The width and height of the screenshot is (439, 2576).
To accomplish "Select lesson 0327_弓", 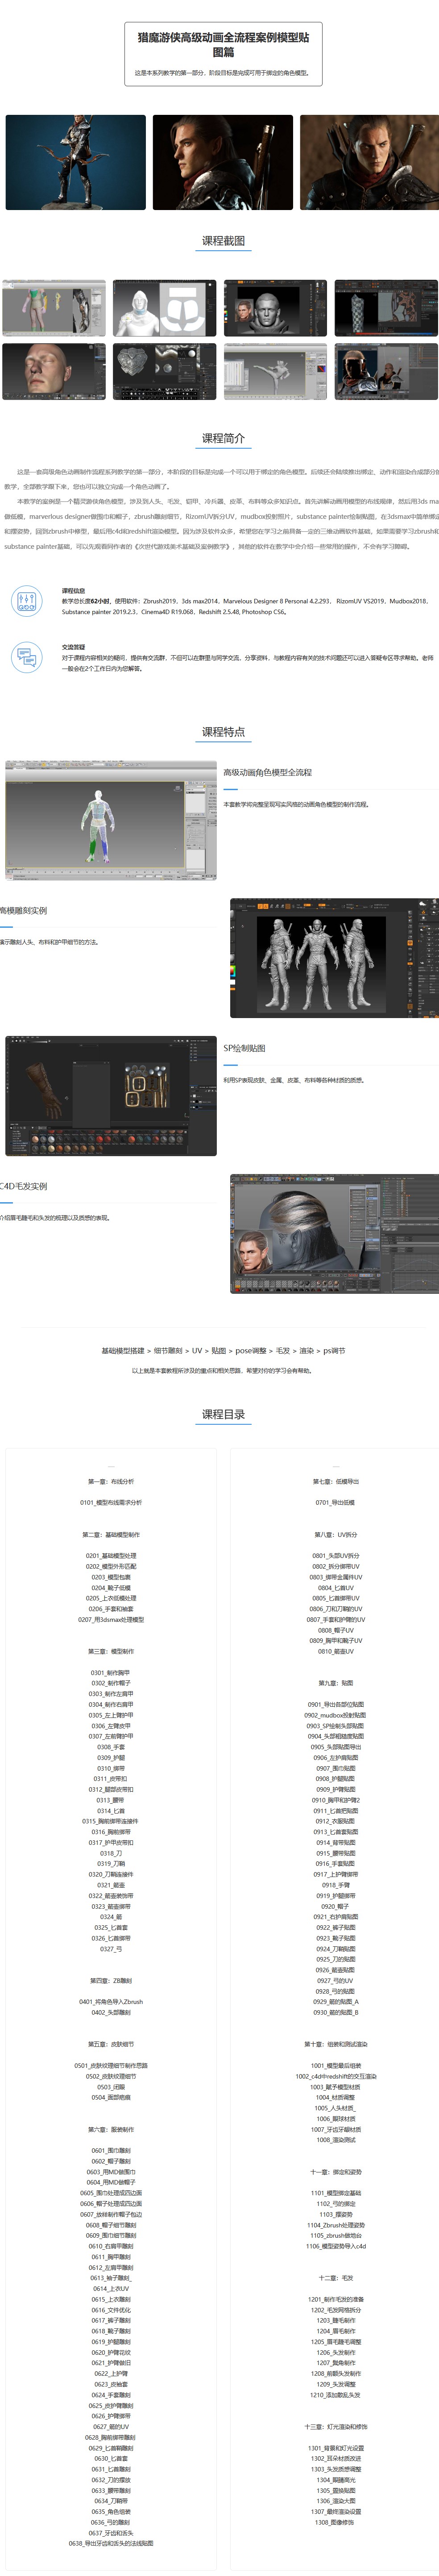I will (x=111, y=1948).
